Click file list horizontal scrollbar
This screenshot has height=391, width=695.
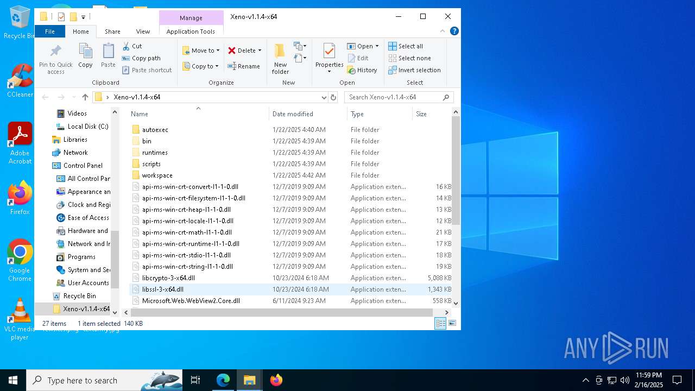(x=282, y=312)
